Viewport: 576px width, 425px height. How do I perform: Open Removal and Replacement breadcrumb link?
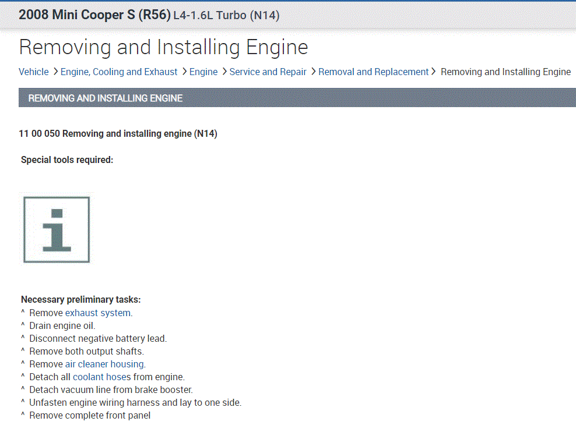pos(373,72)
